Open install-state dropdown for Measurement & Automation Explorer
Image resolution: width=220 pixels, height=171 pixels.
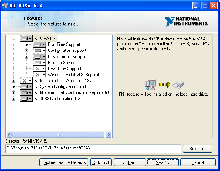point(26,93)
